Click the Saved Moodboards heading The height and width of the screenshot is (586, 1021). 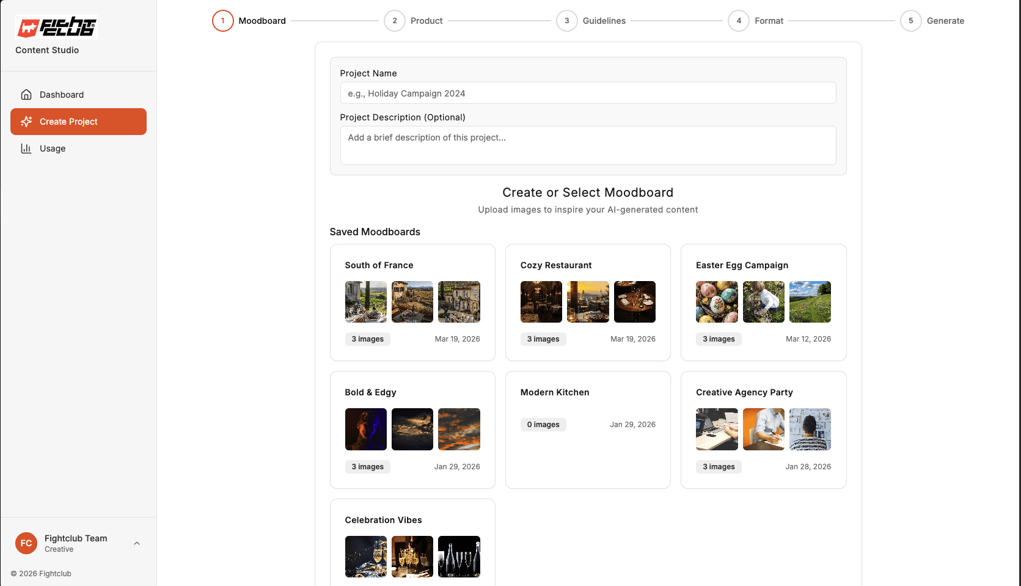coord(375,232)
